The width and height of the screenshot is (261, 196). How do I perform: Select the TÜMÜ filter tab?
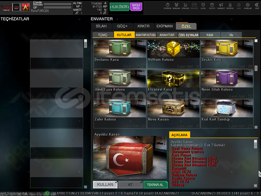point(103,35)
